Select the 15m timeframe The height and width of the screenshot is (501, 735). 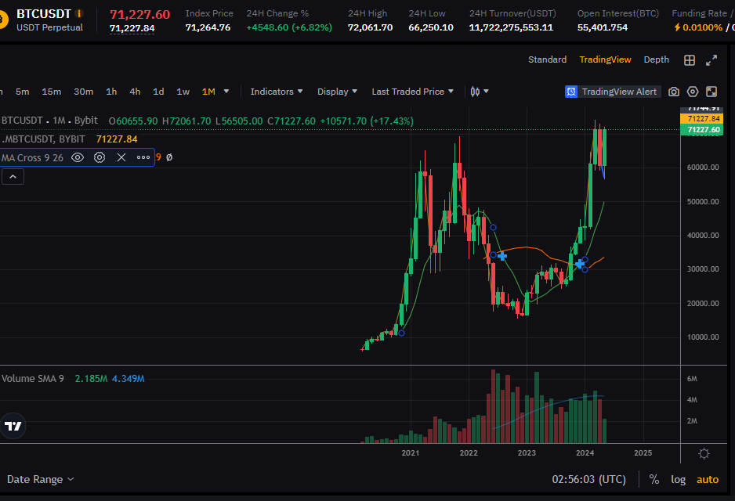click(x=52, y=92)
